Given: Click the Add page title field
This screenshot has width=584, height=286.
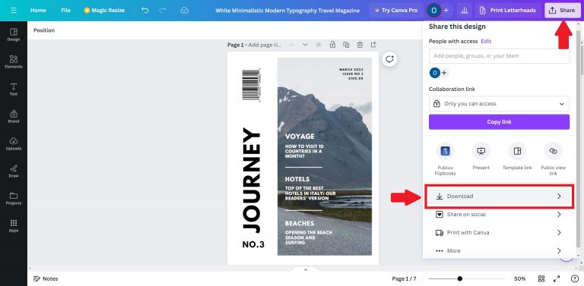Looking at the screenshot, I should (265, 45).
